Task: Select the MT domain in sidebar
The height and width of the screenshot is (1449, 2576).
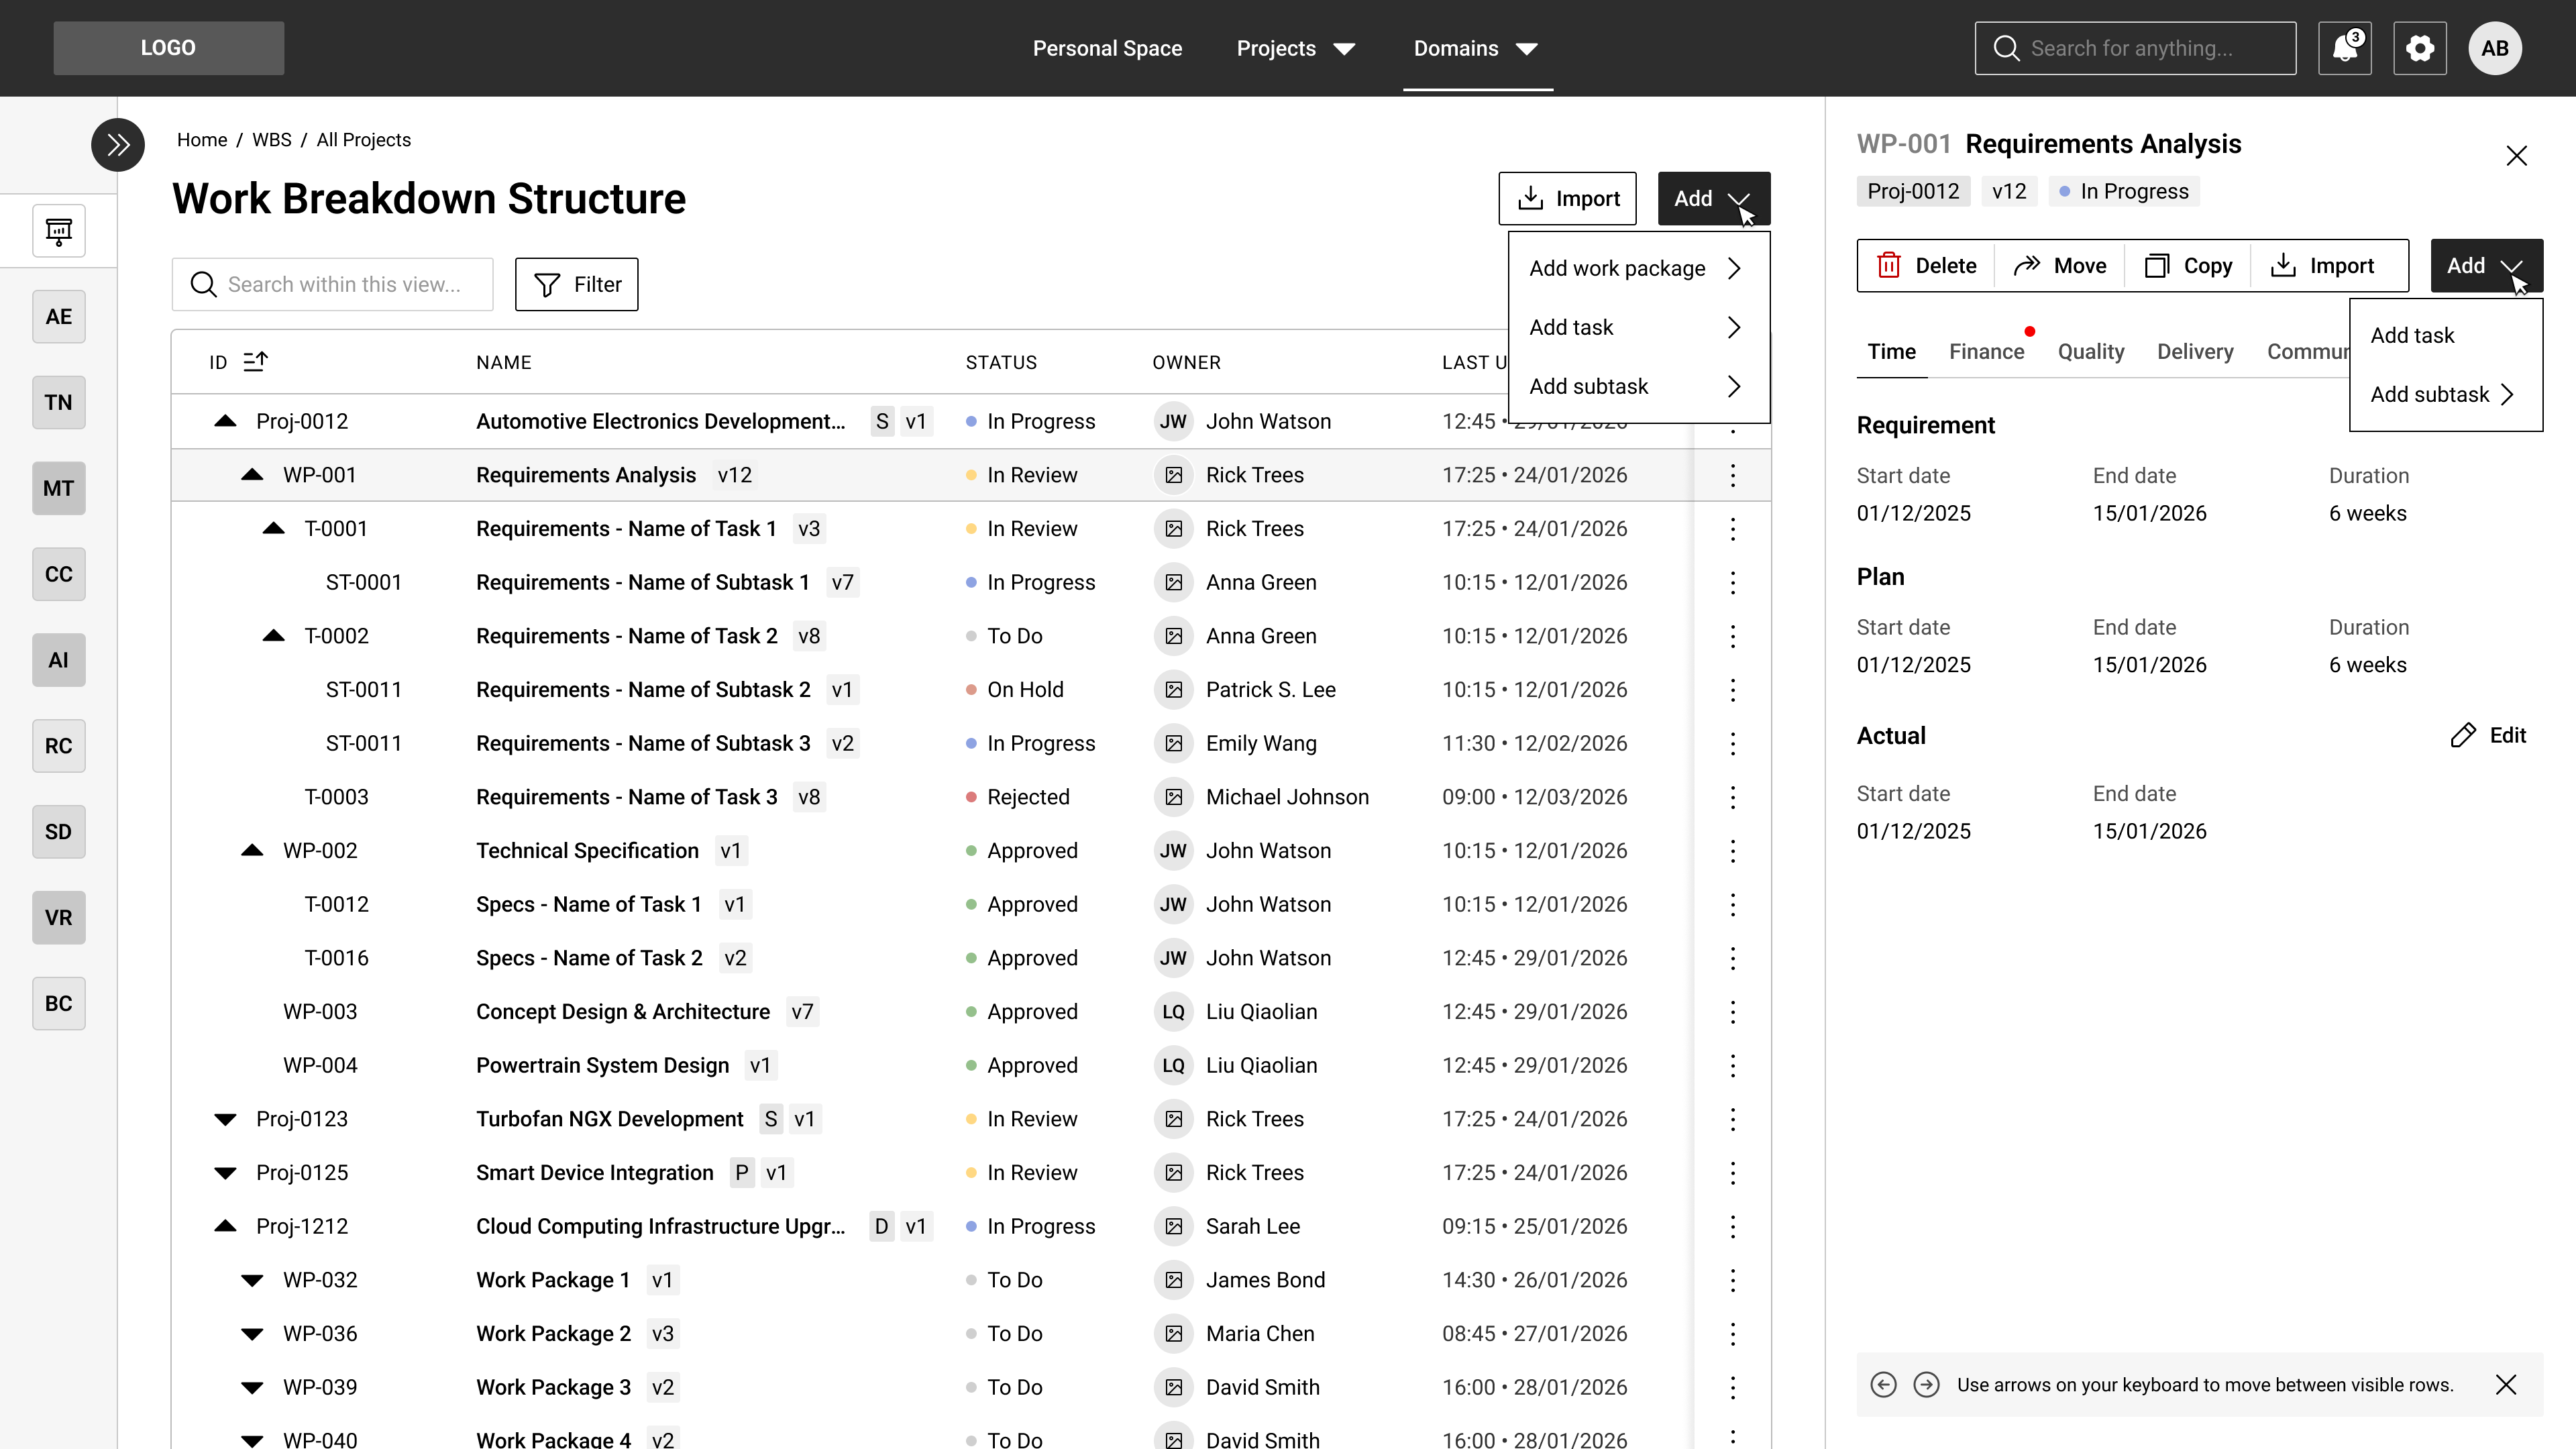Action: [x=59, y=489]
